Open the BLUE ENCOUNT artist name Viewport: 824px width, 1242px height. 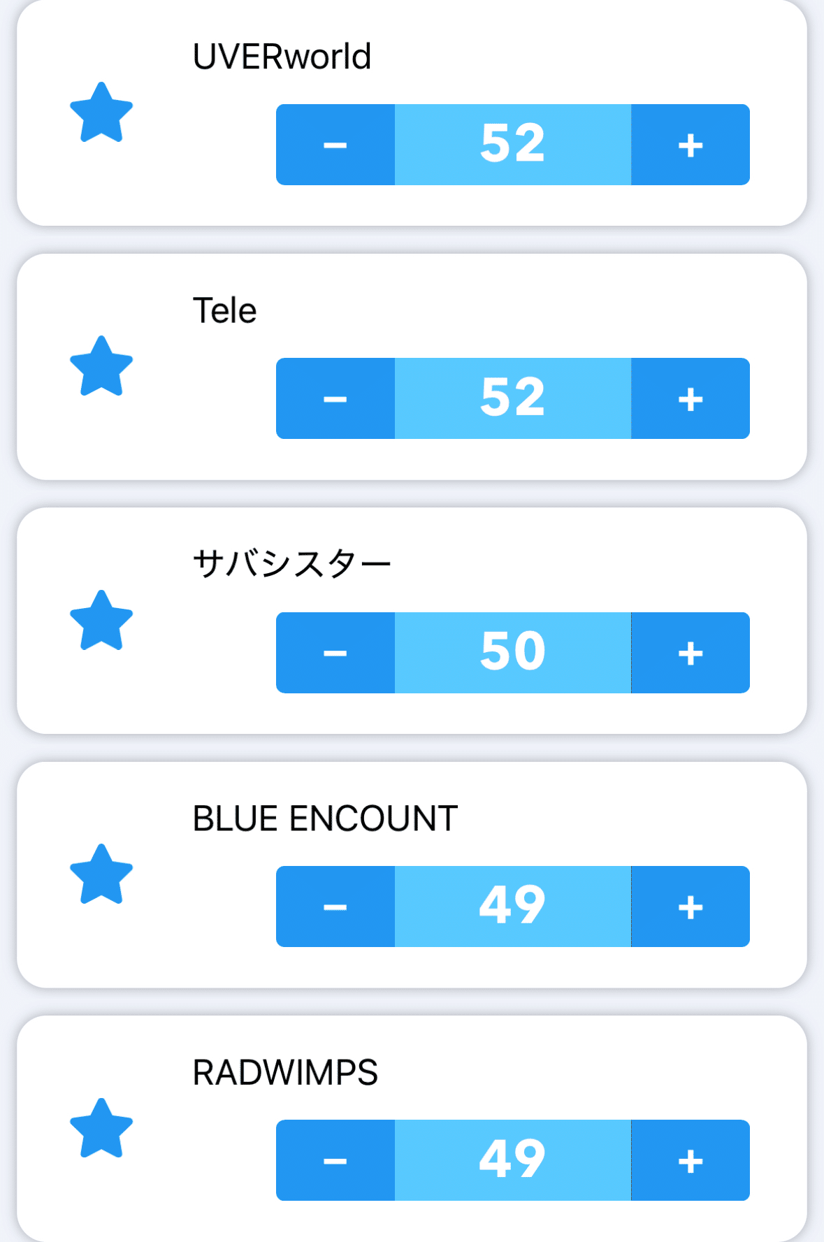tap(325, 818)
